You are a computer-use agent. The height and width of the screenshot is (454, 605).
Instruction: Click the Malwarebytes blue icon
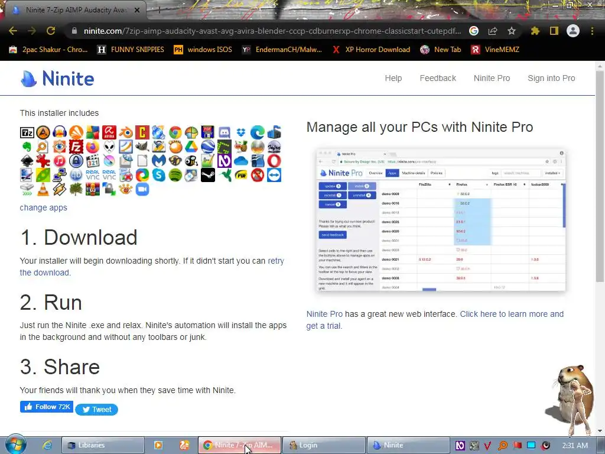click(x=158, y=161)
